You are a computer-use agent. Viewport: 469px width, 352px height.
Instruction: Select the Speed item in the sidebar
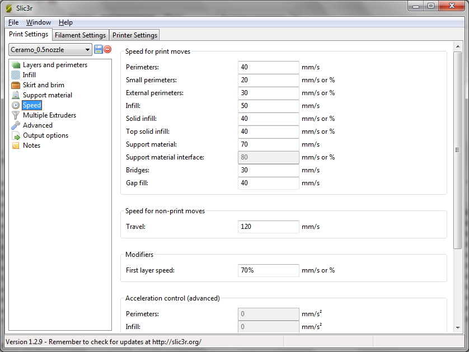[x=31, y=105]
